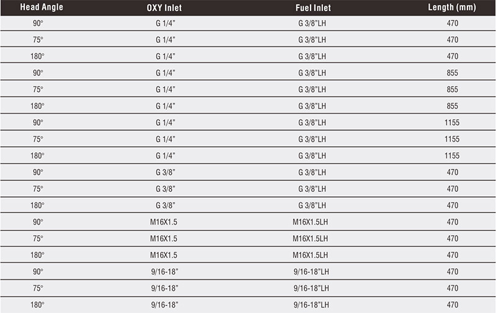
Task: Click the OXY Inlet column header
Action: (164, 7)
